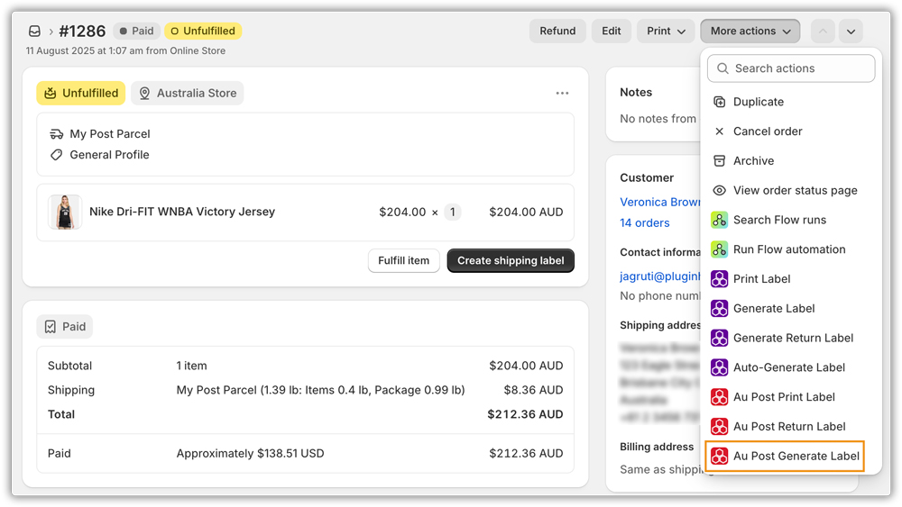Open the 14 orders customer link
902x507 pixels.
coord(644,223)
